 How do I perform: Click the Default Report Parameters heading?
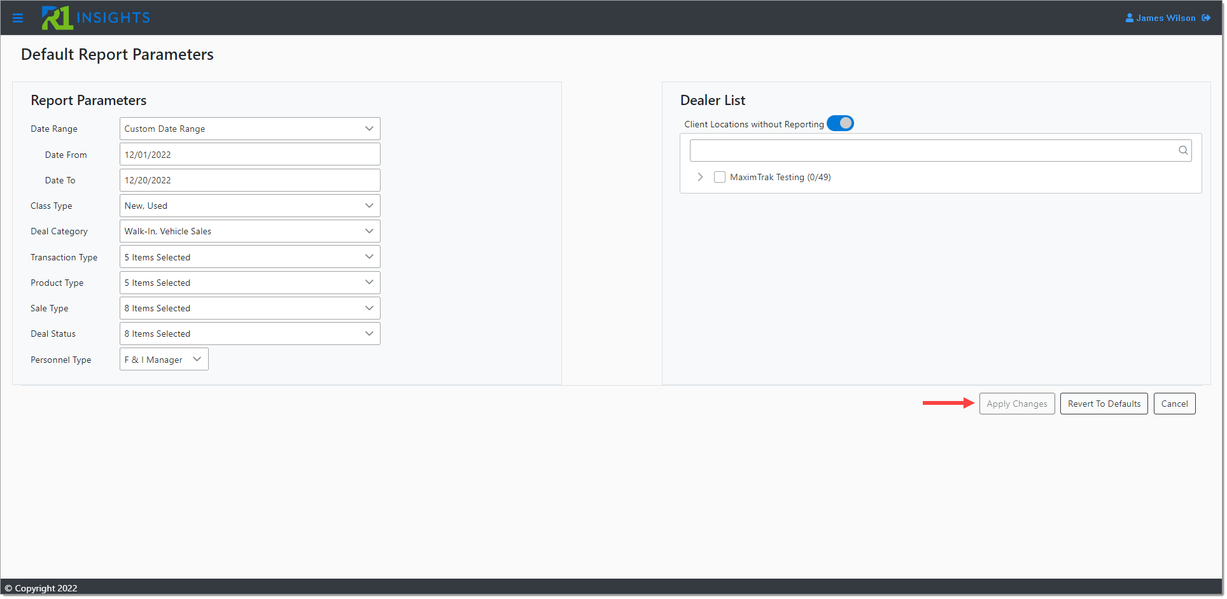(117, 55)
